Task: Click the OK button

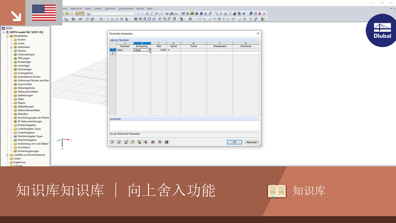Action: coord(234,142)
